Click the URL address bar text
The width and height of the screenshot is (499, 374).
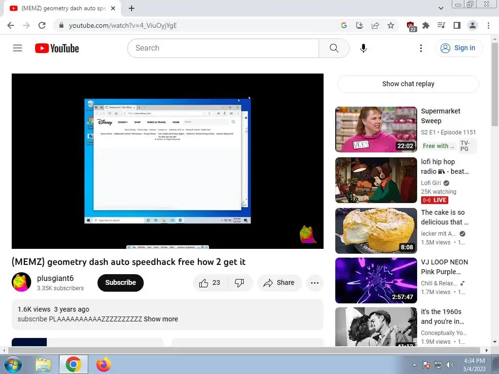click(123, 25)
